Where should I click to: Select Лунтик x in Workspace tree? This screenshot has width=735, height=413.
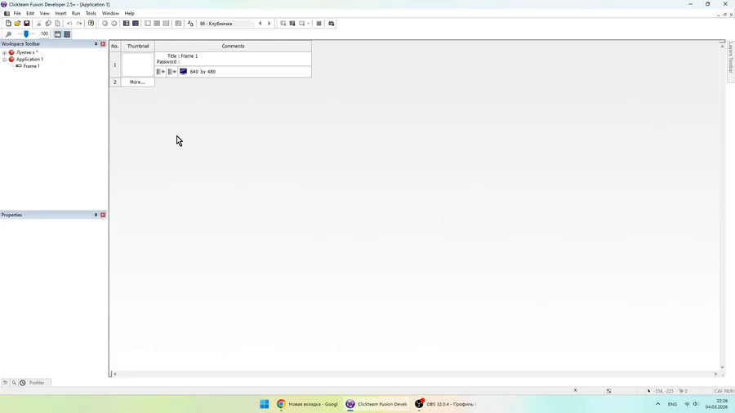click(x=26, y=52)
